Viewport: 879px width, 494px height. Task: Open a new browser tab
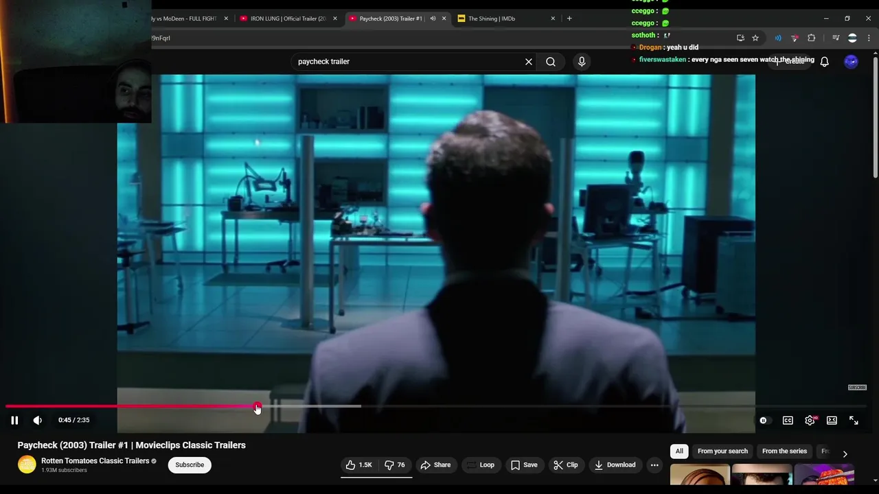(x=569, y=19)
